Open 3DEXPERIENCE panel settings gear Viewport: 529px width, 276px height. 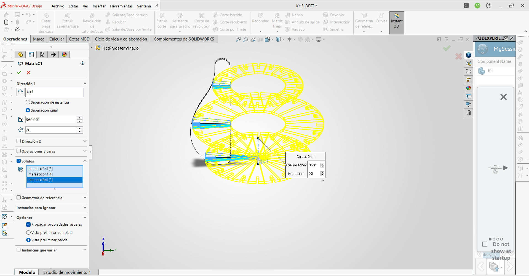[x=506, y=38]
